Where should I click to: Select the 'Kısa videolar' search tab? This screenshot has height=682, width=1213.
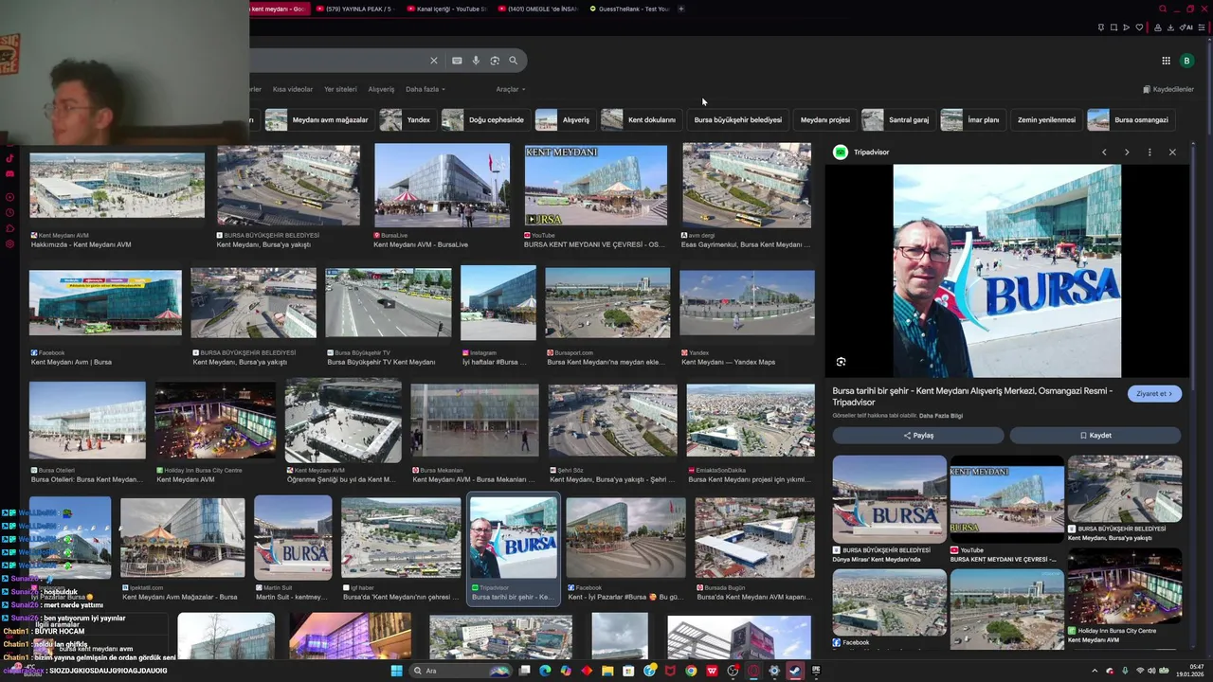[x=293, y=89]
